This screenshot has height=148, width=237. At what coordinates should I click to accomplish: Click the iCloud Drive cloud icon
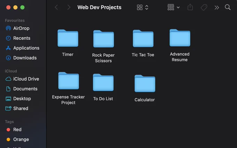click(8, 79)
